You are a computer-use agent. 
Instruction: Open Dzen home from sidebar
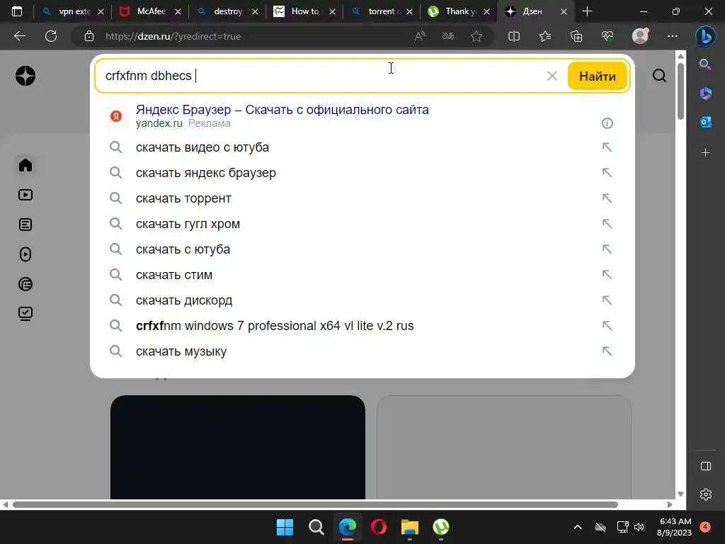25,165
